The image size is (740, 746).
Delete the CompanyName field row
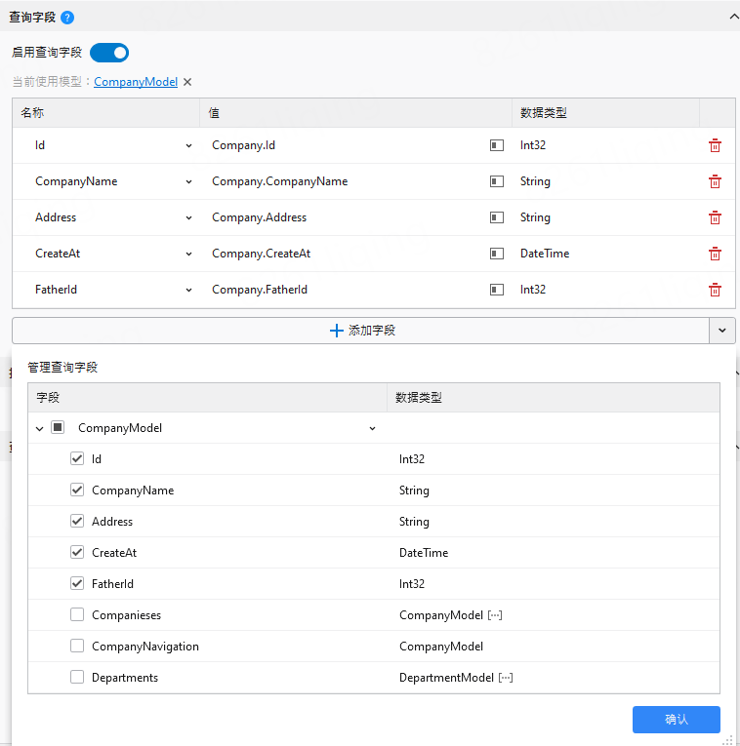(715, 181)
